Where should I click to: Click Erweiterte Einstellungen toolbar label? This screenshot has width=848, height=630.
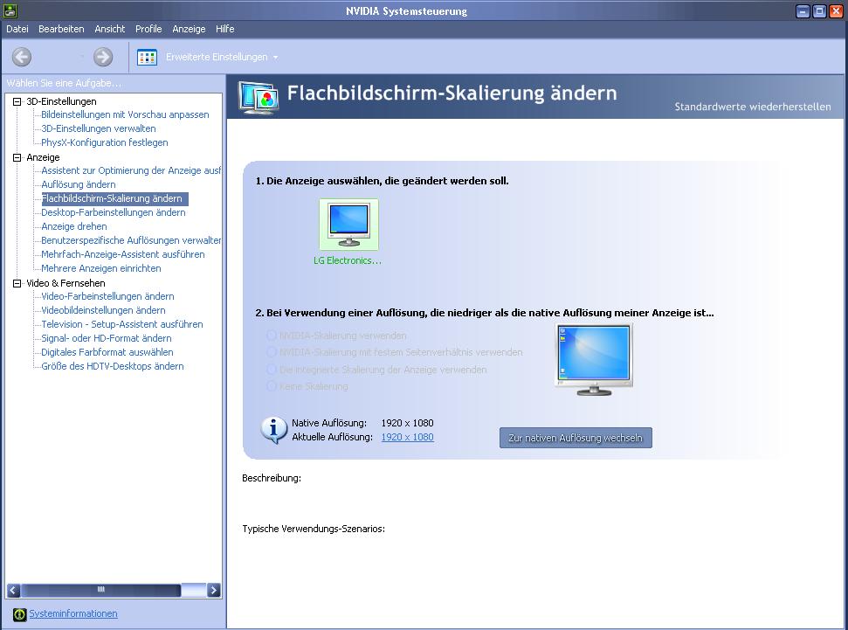(x=217, y=57)
